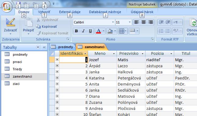The width and height of the screenshot is (197, 116).
Task: Click numbered list icon
Action: tap(161, 31)
